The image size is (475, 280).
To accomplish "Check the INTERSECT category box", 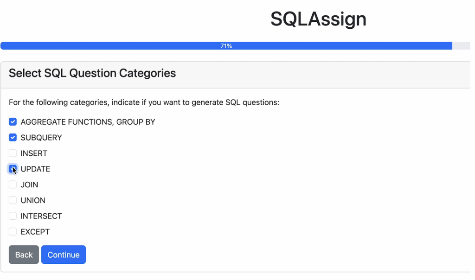I will click(x=13, y=216).
